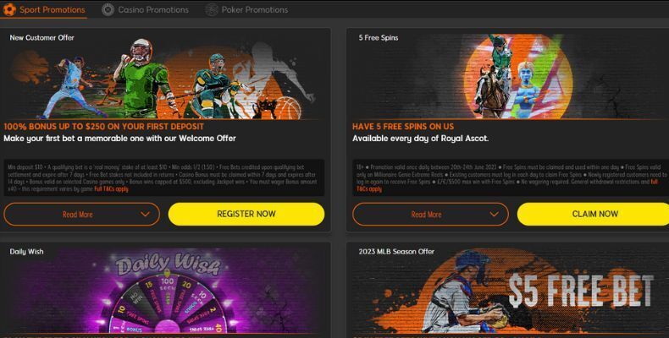This screenshot has width=669, height=338.
Task: Click the Have 5 Free Spins On Us headline
Action: coord(403,127)
